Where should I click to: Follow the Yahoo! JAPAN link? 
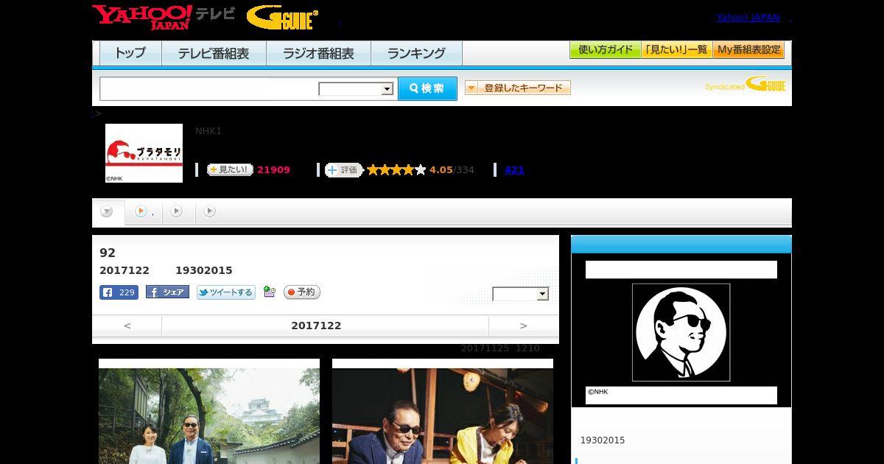748,18
